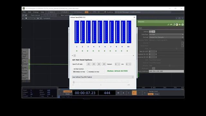Click the bookmark star icon in the path bar
206x116 pixels.
click(38, 18)
